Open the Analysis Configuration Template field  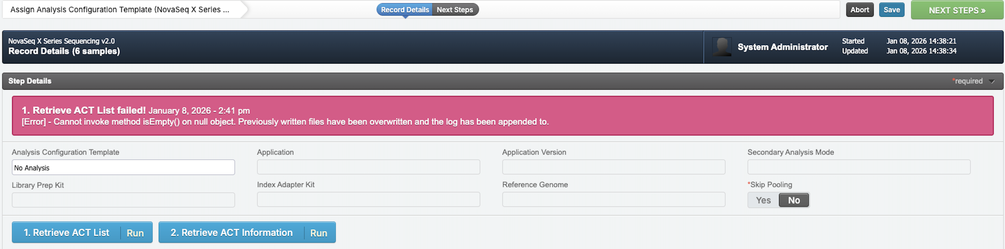pos(123,168)
